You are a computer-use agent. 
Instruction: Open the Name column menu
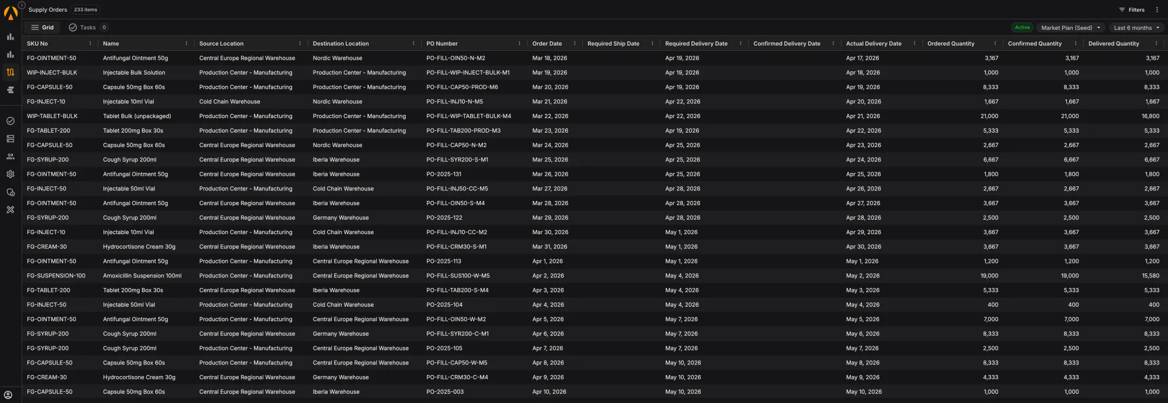(186, 43)
